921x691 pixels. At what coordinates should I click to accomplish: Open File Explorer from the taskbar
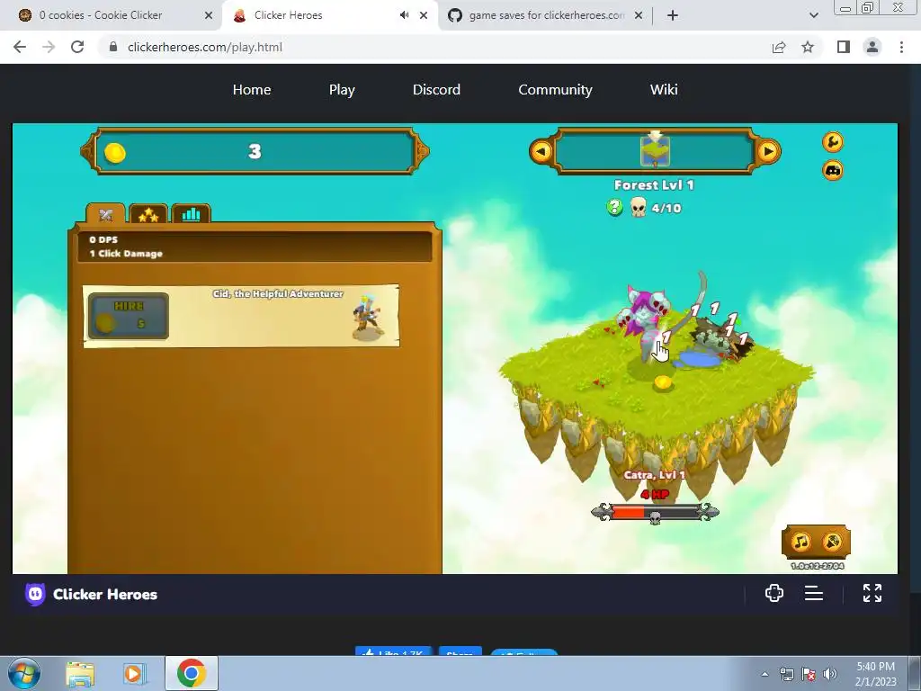click(80, 673)
